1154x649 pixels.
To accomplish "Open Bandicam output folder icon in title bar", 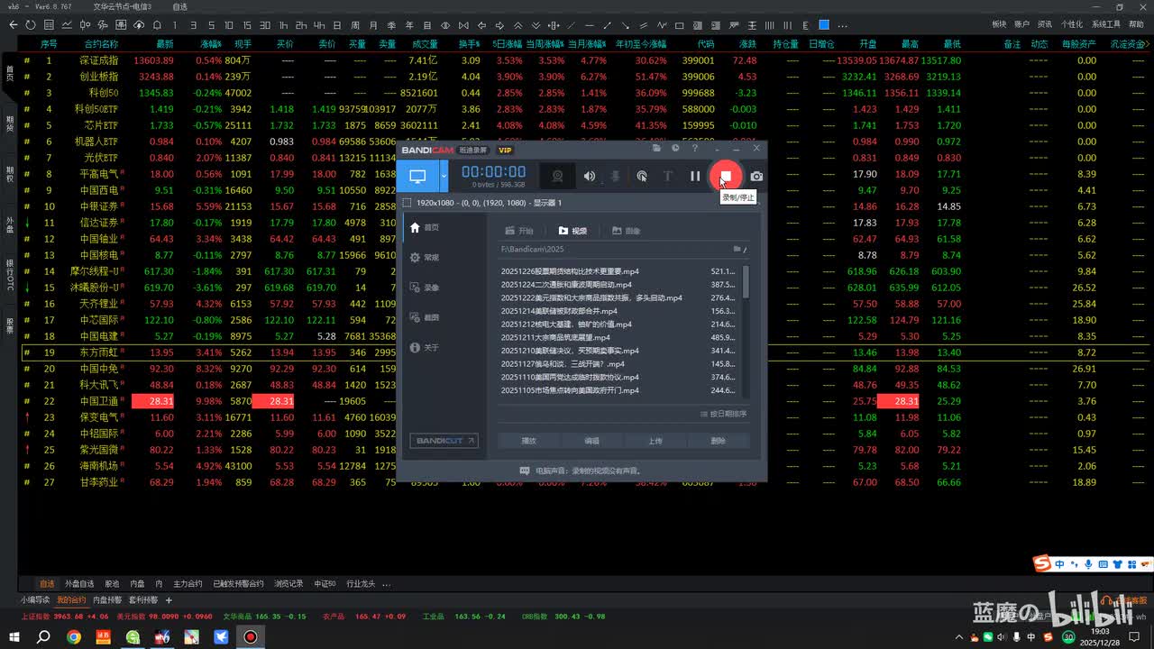I will 657,149.
